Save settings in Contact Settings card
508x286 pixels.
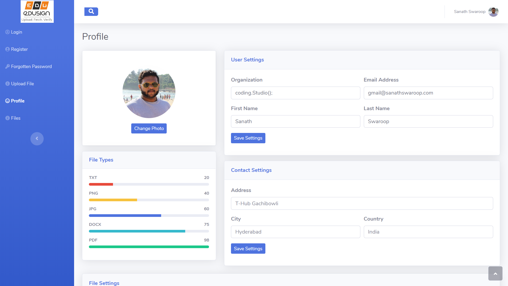point(248,249)
